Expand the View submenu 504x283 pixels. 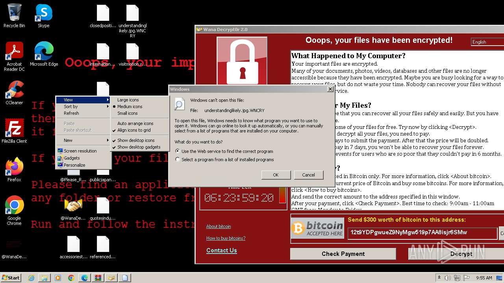pos(83,100)
